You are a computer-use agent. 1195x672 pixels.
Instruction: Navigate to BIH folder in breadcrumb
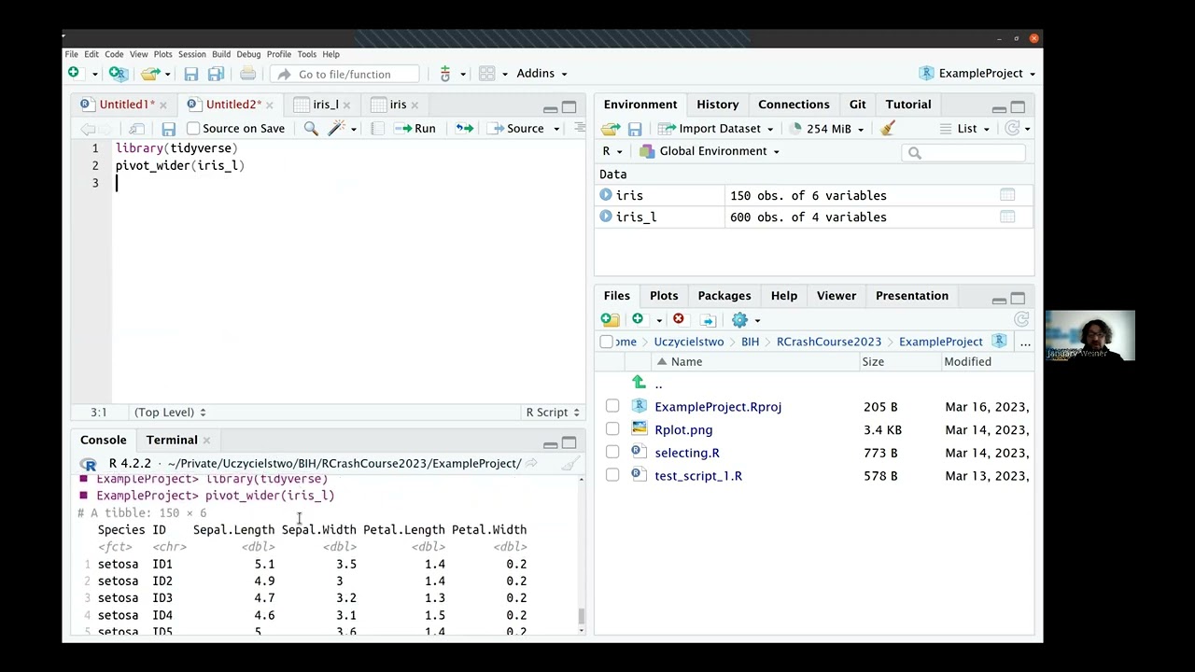[x=751, y=342]
